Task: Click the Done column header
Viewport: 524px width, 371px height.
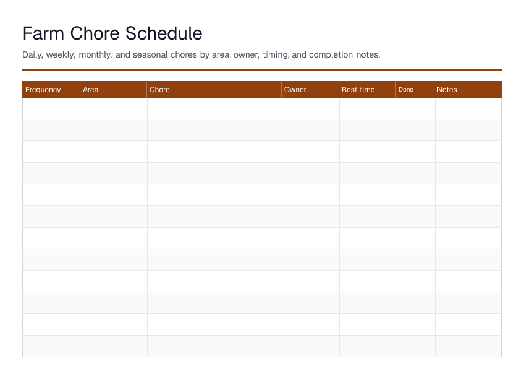Action: click(415, 89)
